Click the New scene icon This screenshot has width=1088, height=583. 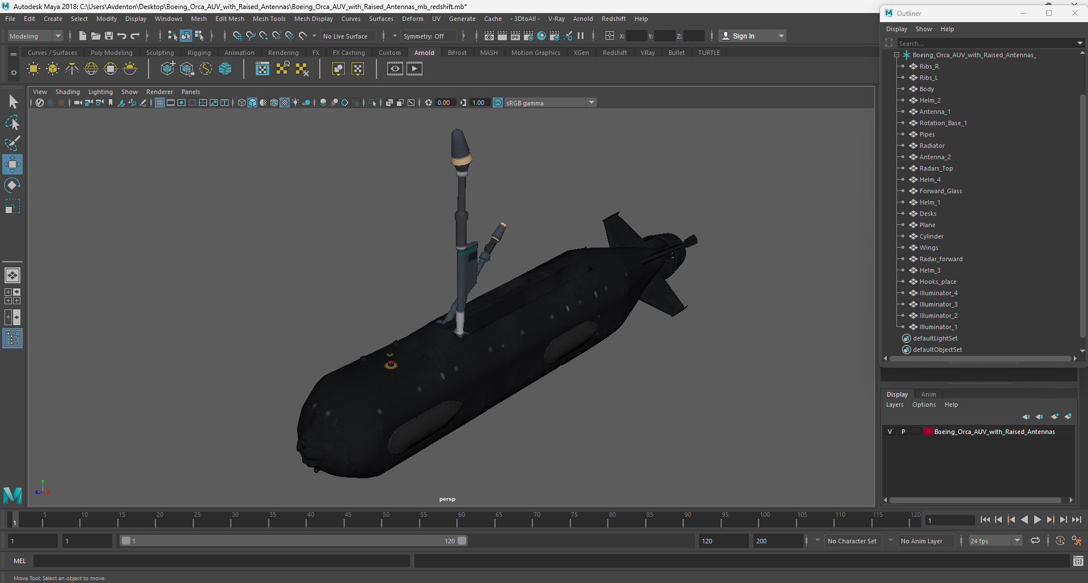(82, 36)
